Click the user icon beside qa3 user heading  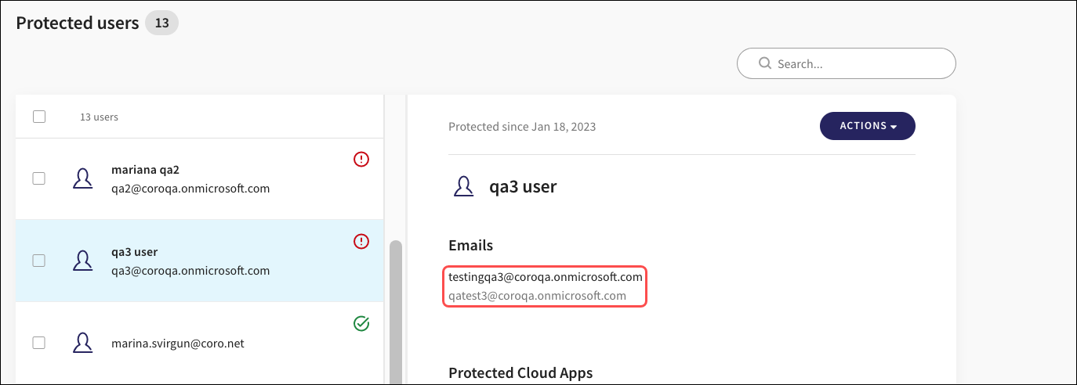[463, 187]
